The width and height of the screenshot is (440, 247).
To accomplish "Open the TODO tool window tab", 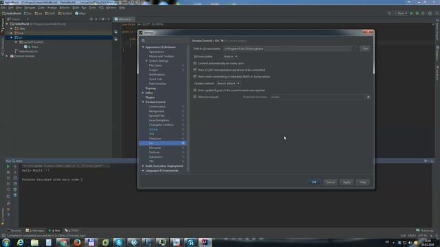I will pyautogui.click(x=71, y=231).
